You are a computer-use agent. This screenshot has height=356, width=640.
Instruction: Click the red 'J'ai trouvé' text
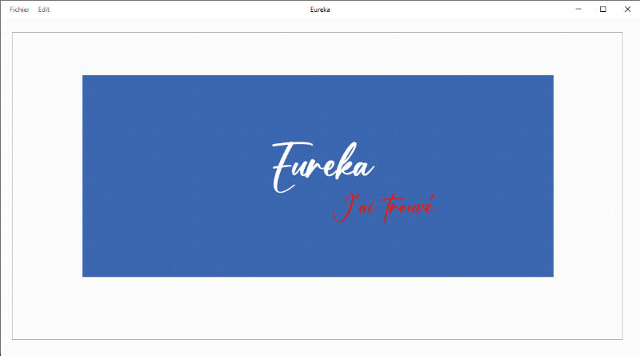tap(384, 209)
